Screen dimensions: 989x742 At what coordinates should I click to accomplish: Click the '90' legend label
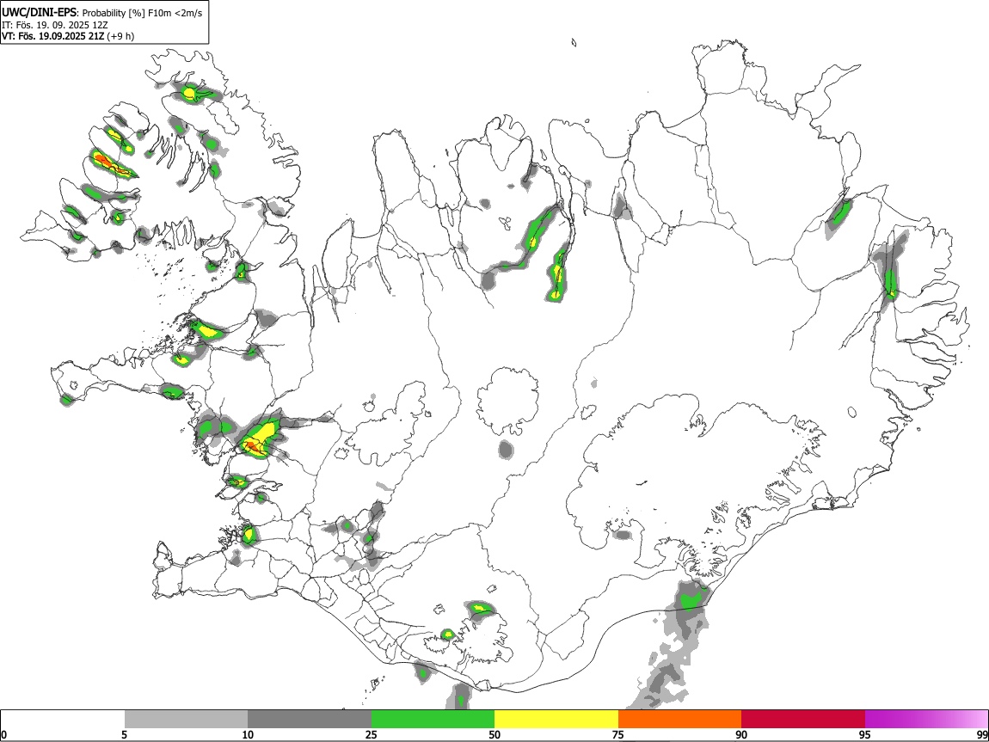click(741, 734)
